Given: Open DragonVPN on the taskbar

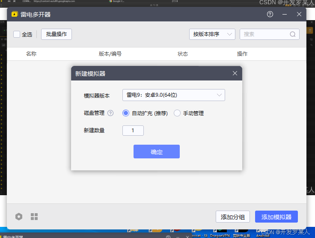Looking at the screenshot, I should pyautogui.click(x=220, y=234).
